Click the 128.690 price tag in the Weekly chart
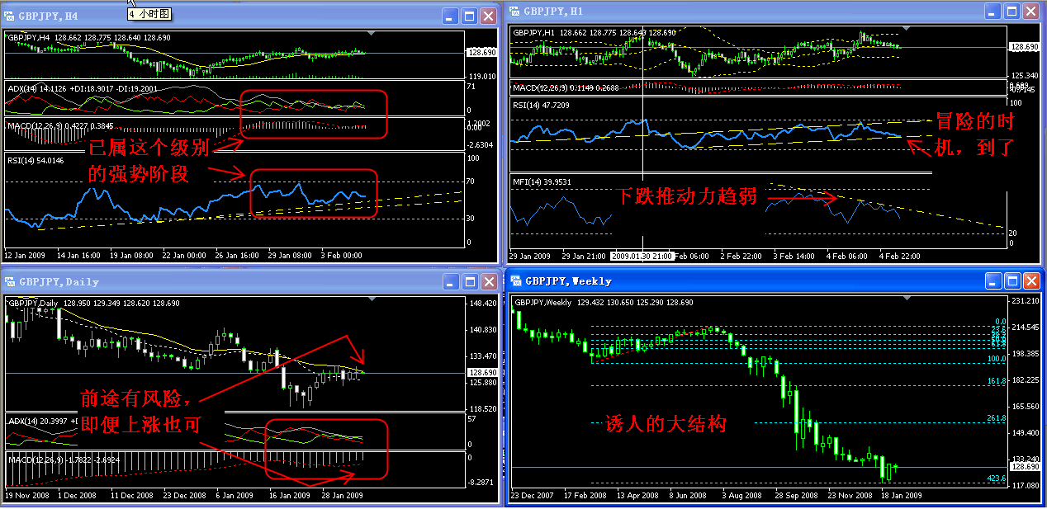The image size is (1047, 509). (x=1024, y=467)
